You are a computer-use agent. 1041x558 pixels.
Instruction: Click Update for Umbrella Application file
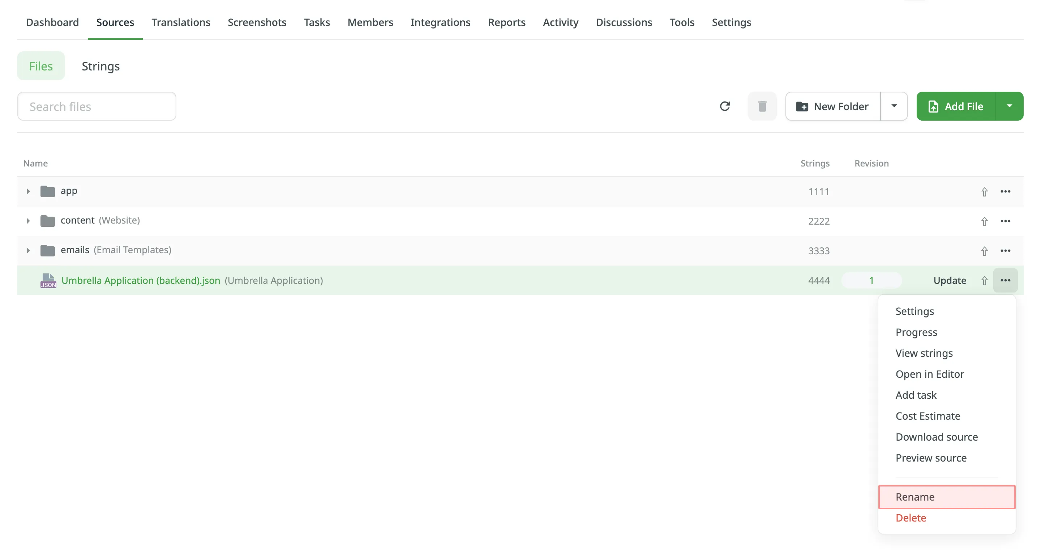tap(949, 280)
